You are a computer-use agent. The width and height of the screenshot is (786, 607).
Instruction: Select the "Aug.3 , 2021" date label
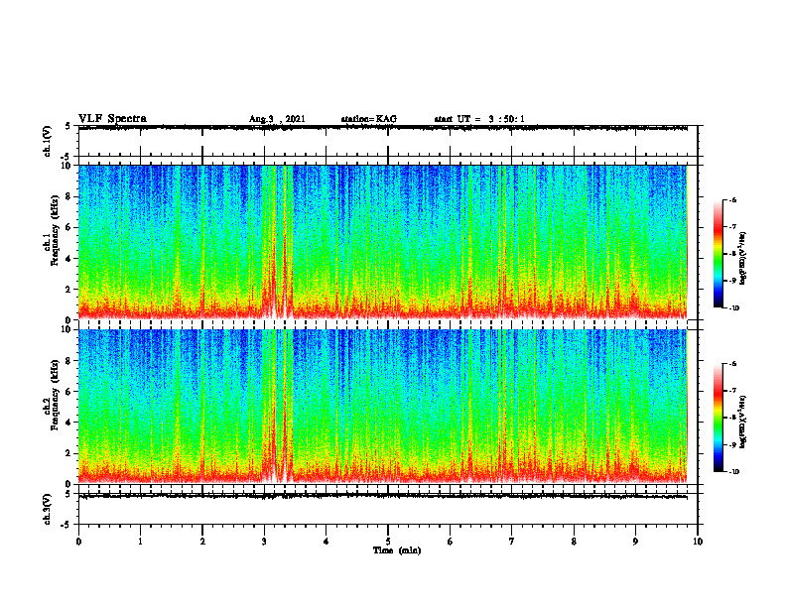click(x=277, y=119)
